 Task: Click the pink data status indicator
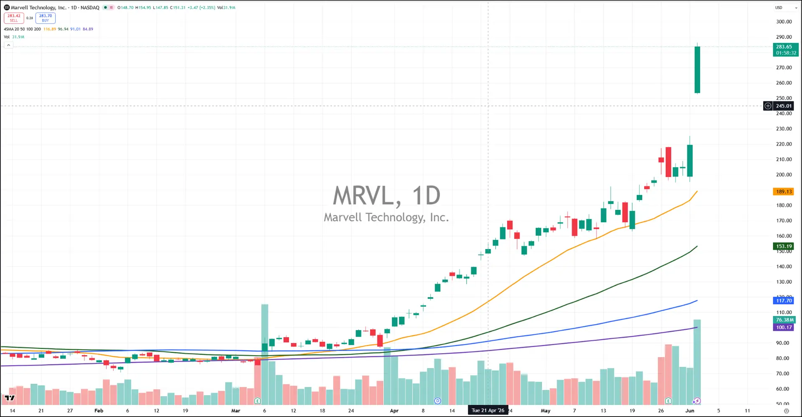click(x=111, y=8)
